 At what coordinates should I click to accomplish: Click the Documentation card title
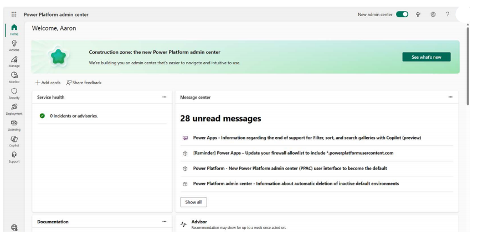coord(53,222)
